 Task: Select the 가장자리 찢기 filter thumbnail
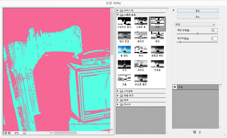coord(124,22)
